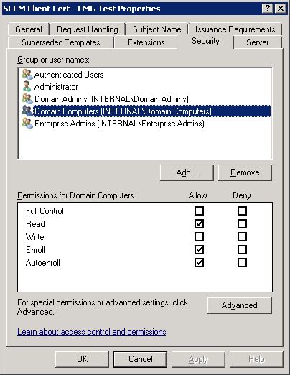This screenshot has width=290, height=375.
Task: Click the Apply button
Action: click(198, 359)
